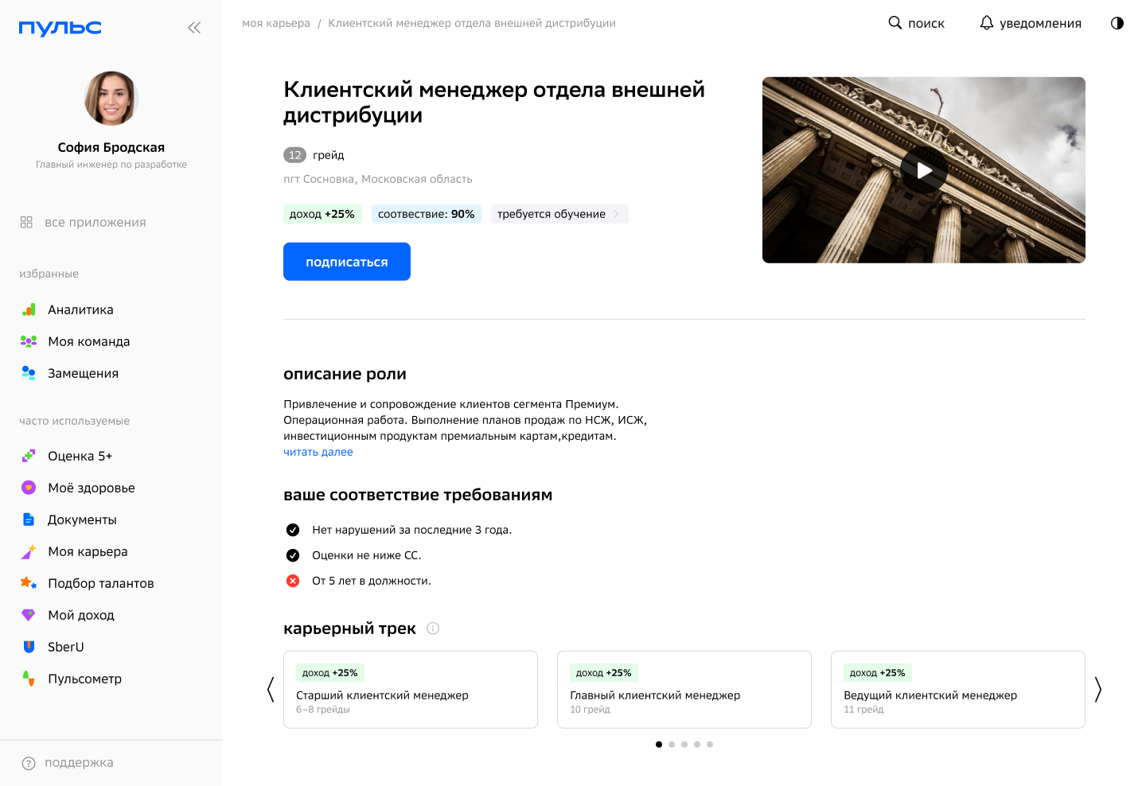Click читать далее link
This screenshot has width=1146, height=786.
click(x=318, y=452)
